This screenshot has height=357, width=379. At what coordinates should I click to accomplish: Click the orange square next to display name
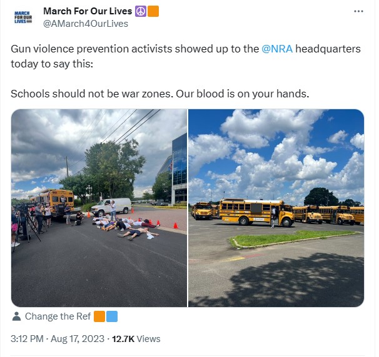[x=153, y=11]
